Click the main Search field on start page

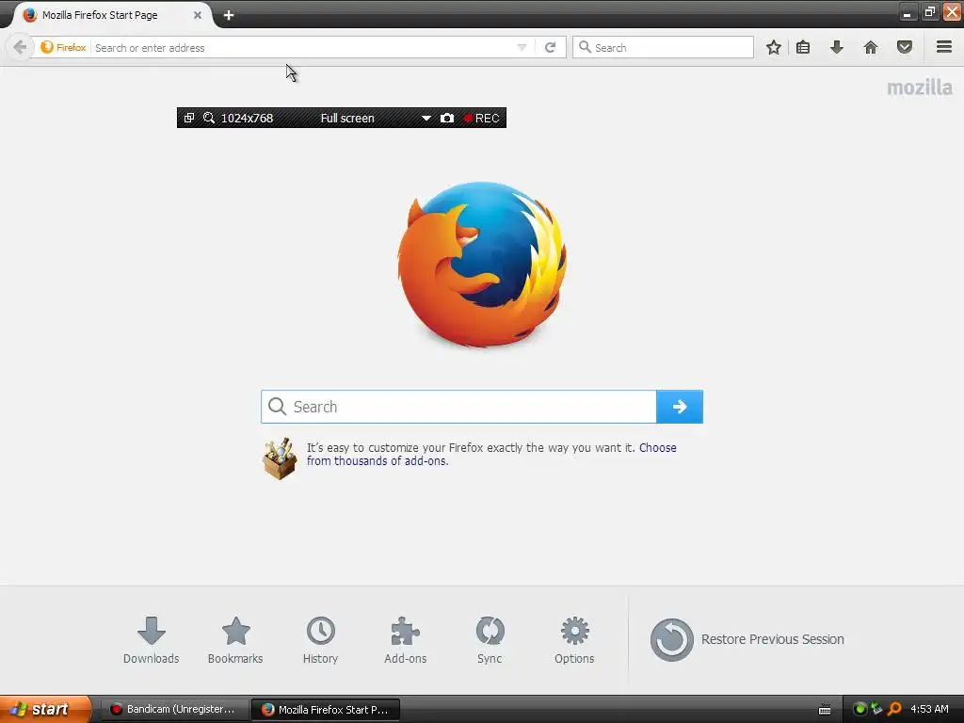point(458,407)
